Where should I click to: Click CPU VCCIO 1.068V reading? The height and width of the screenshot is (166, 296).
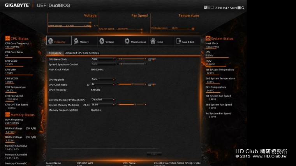[9, 82]
